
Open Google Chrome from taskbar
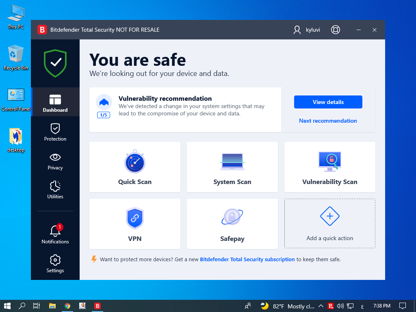click(x=67, y=306)
